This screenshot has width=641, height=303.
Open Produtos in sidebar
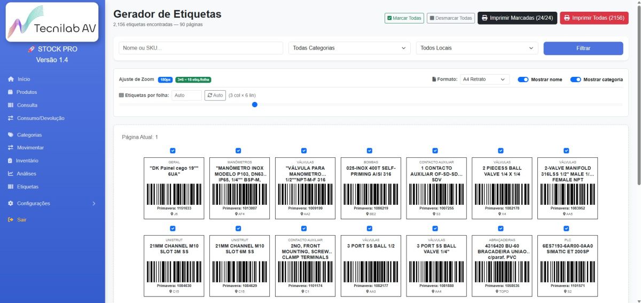(x=27, y=92)
